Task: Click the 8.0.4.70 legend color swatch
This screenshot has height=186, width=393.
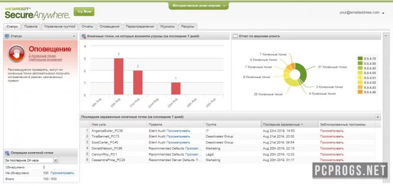Action: pos(360,58)
